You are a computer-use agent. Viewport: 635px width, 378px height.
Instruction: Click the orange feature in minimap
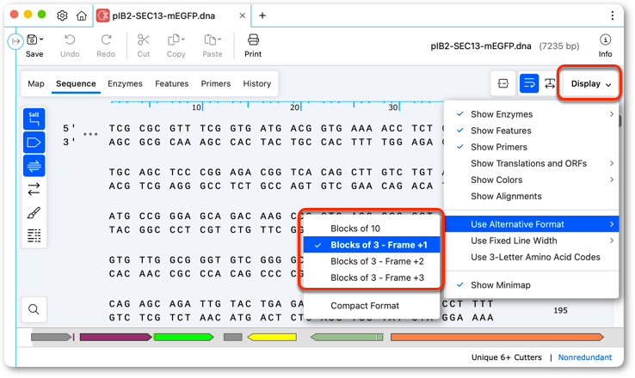click(x=497, y=337)
